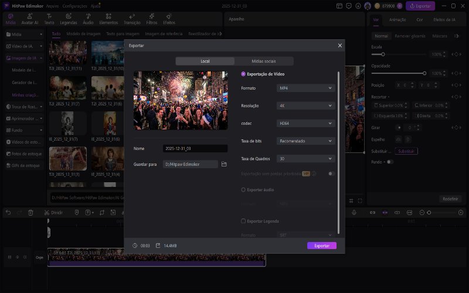The image size is (469, 293).
Task: Open the Arquivo menu
Action: (x=52, y=6)
